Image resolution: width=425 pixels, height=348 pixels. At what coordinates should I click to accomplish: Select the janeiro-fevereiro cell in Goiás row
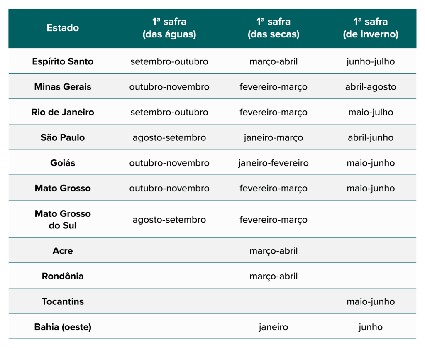coord(273,163)
